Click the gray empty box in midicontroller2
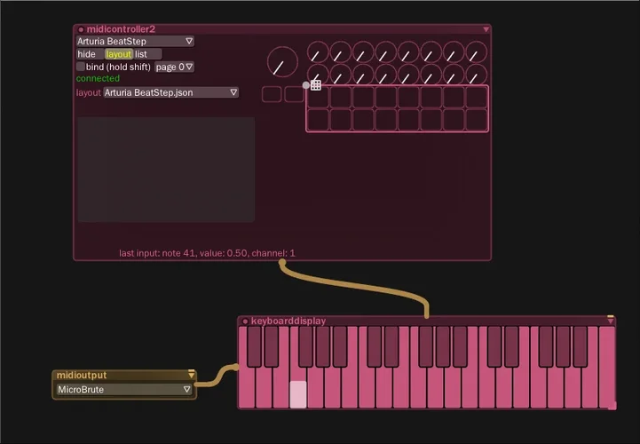 coord(166,170)
